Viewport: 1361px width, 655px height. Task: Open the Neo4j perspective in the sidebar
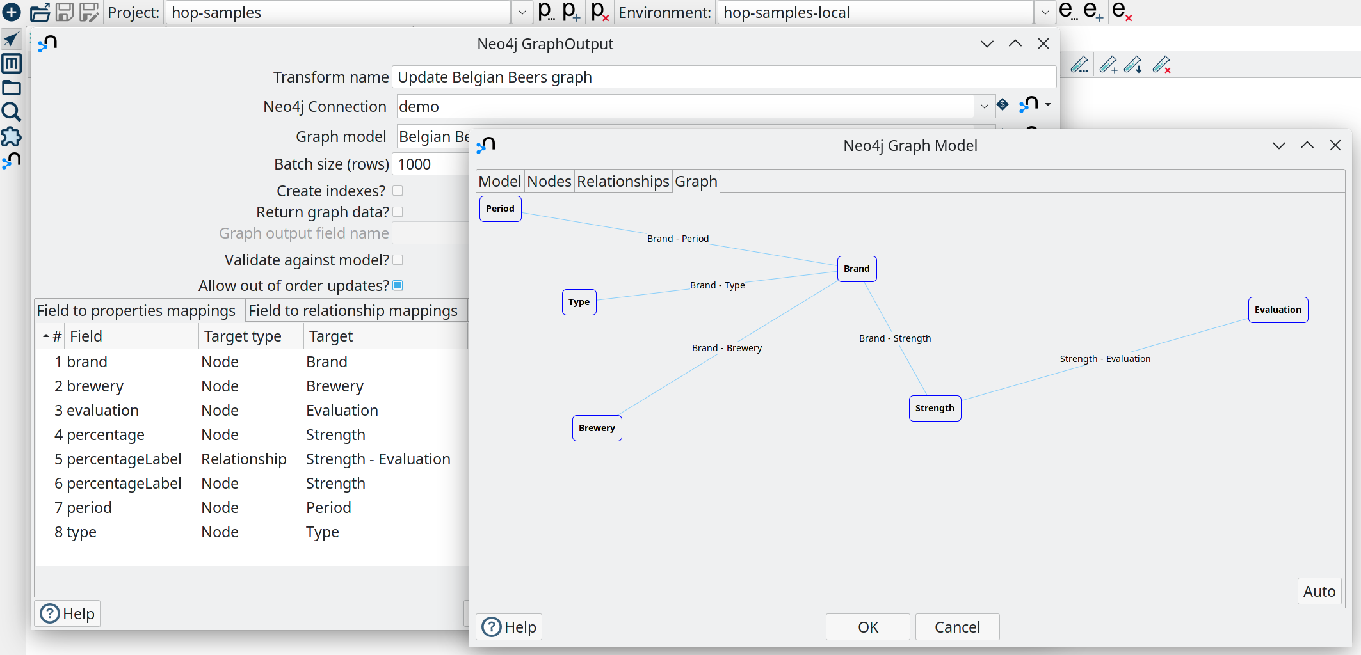pos(12,161)
